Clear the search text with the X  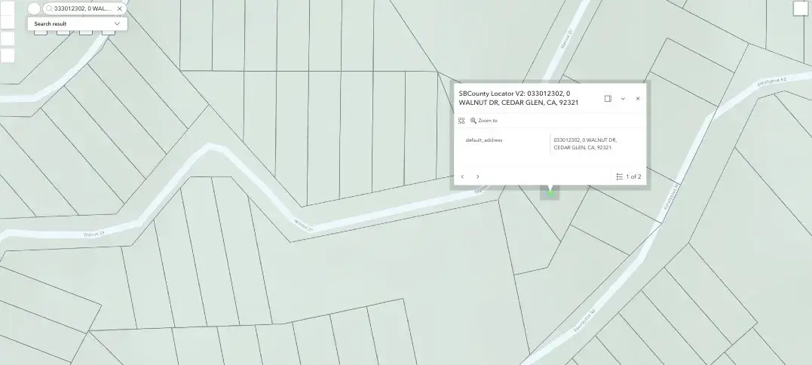[120, 9]
